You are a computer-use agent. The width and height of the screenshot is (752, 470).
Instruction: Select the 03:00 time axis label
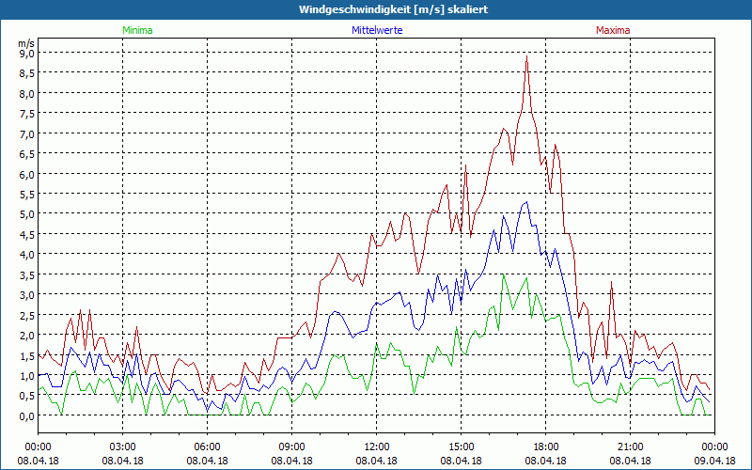click(x=123, y=446)
